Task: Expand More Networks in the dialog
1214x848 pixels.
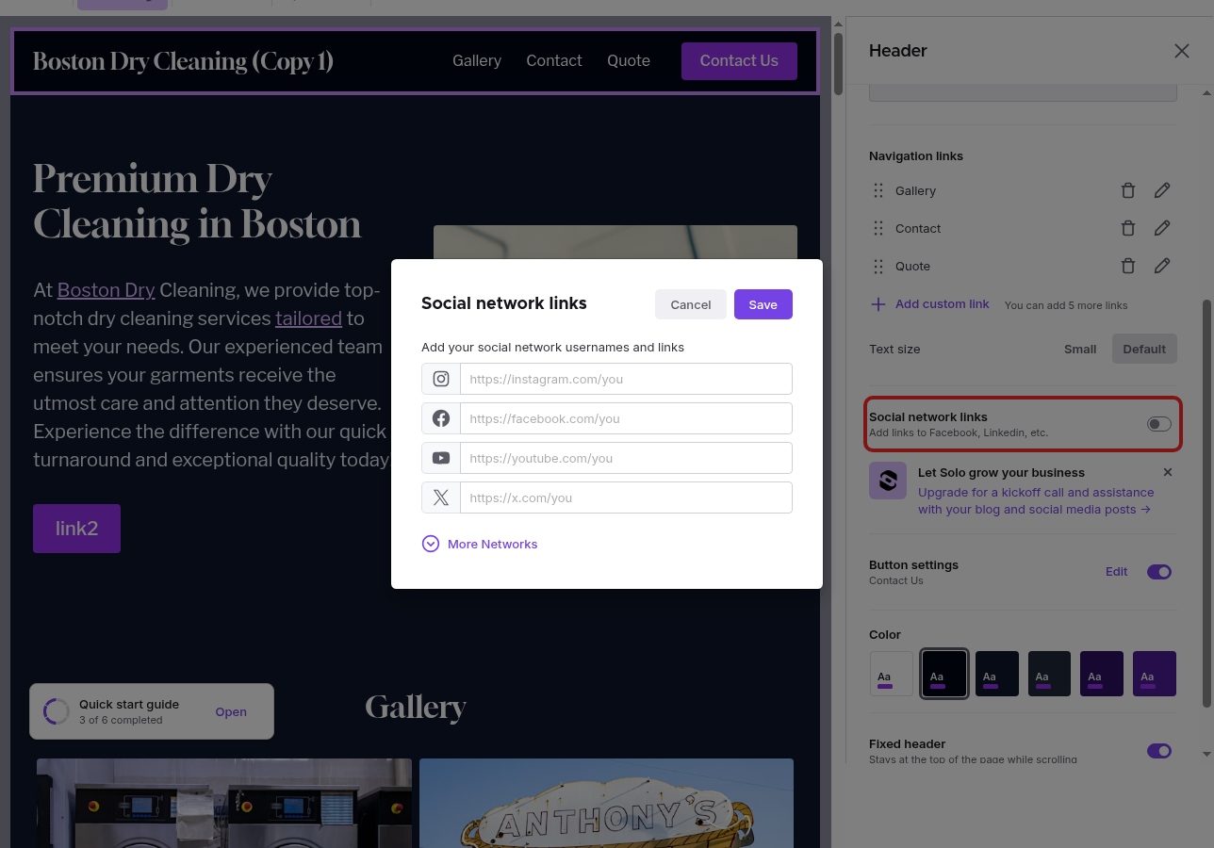Action: (x=480, y=544)
